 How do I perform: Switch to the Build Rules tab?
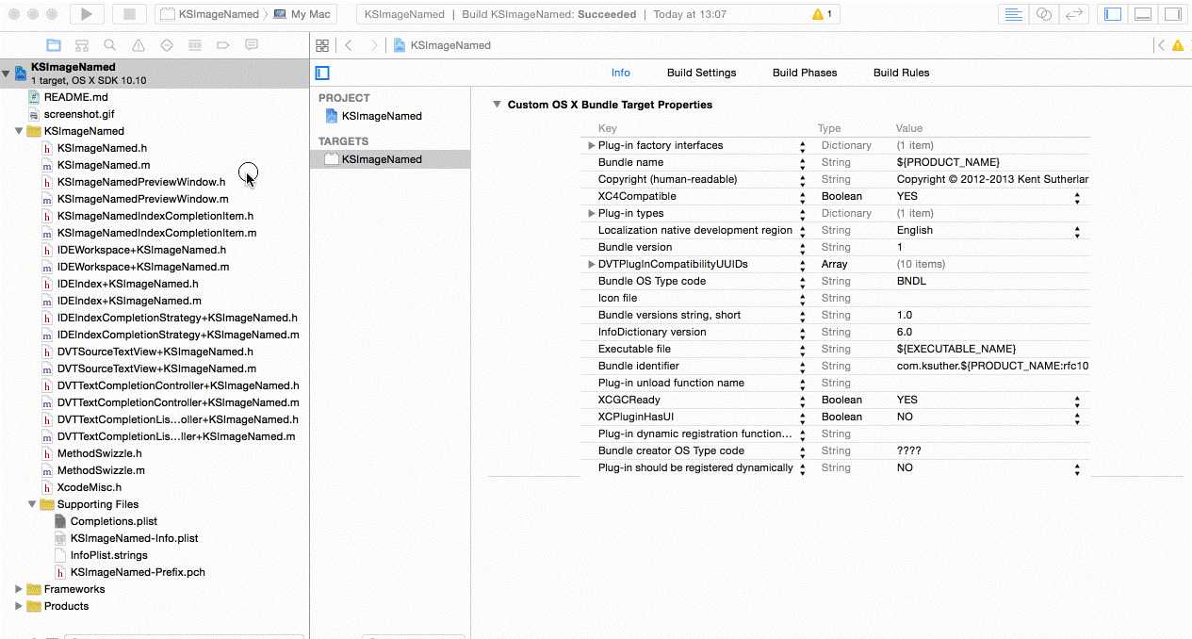point(901,73)
